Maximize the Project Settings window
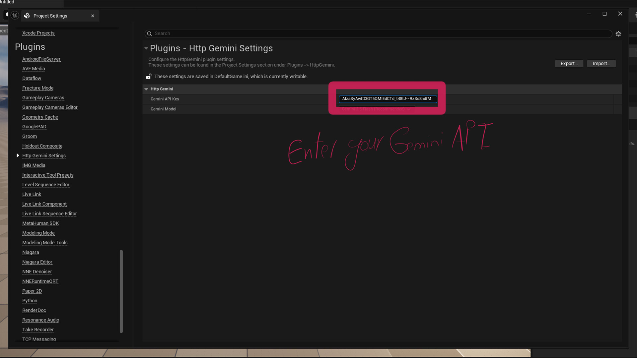This screenshot has height=358, width=637. pyautogui.click(x=604, y=14)
